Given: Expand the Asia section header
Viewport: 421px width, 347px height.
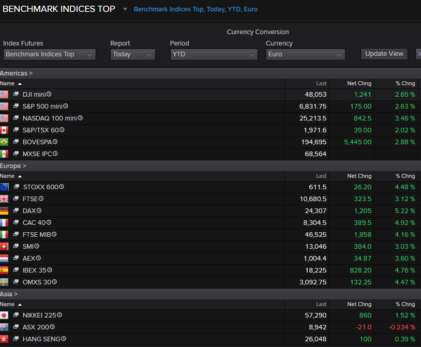Looking at the screenshot, I should pos(9,294).
